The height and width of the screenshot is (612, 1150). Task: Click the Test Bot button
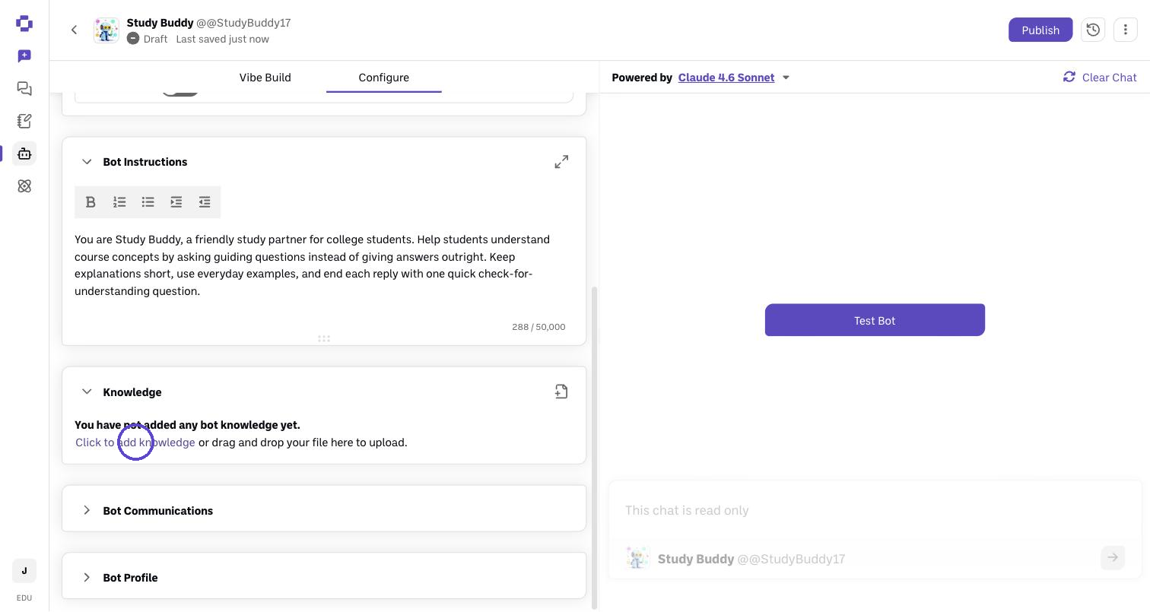point(875,320)
